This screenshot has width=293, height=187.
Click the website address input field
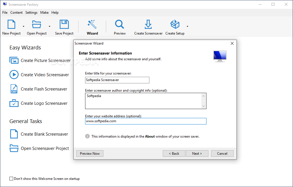tap(146, 121)
